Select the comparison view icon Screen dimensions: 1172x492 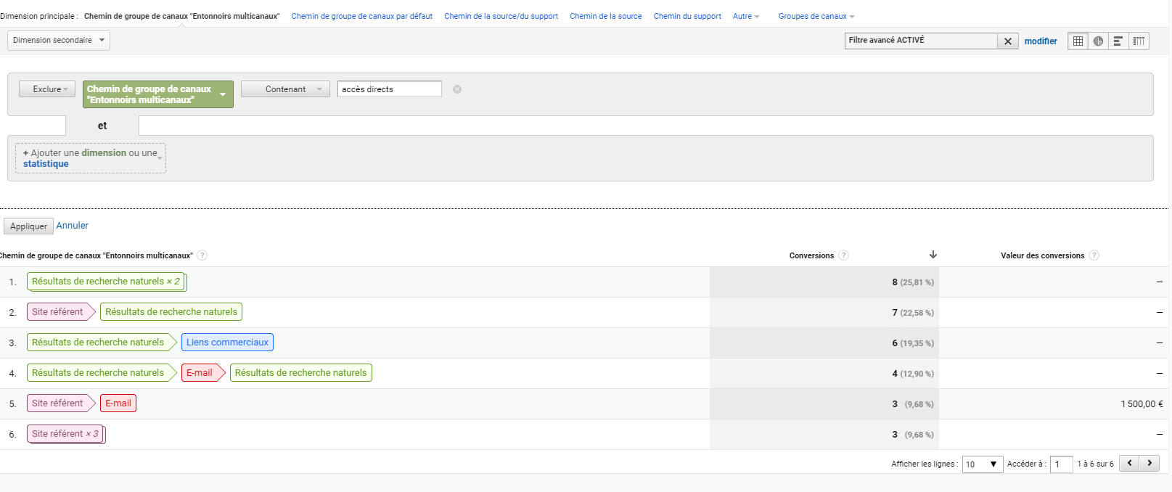coord(1139,41)
